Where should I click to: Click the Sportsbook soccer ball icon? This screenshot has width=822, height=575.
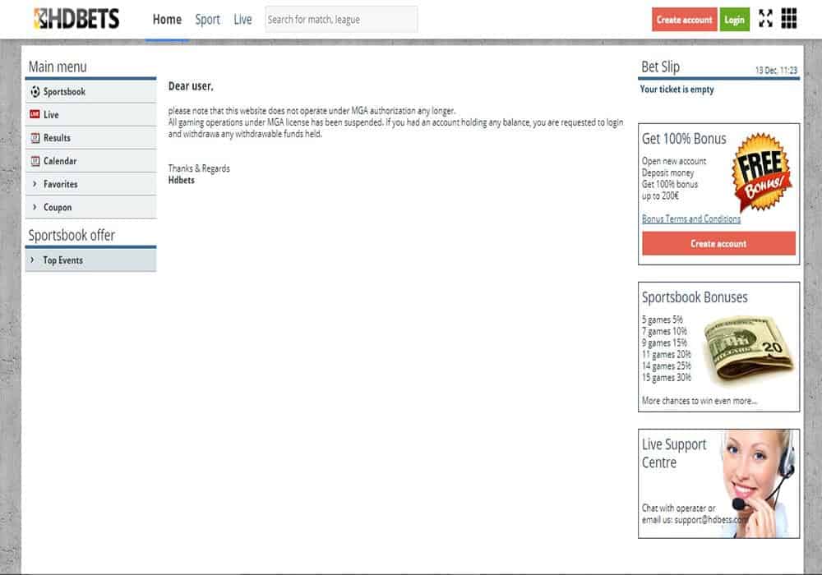[x=35, y=92]
